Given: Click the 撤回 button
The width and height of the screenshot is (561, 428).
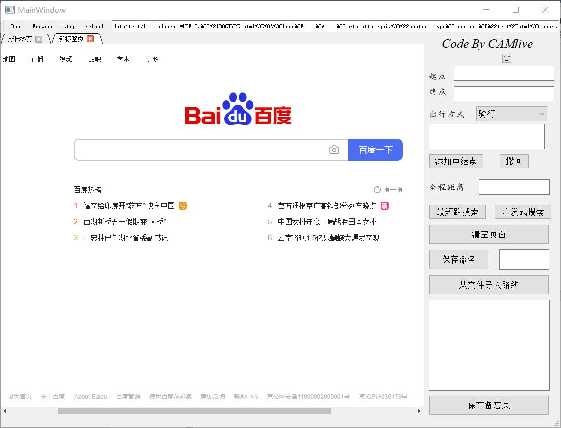Looking at the screenshot, I should click(x=514, y=161).
